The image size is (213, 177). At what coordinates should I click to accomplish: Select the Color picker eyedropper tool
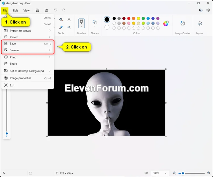61,28
